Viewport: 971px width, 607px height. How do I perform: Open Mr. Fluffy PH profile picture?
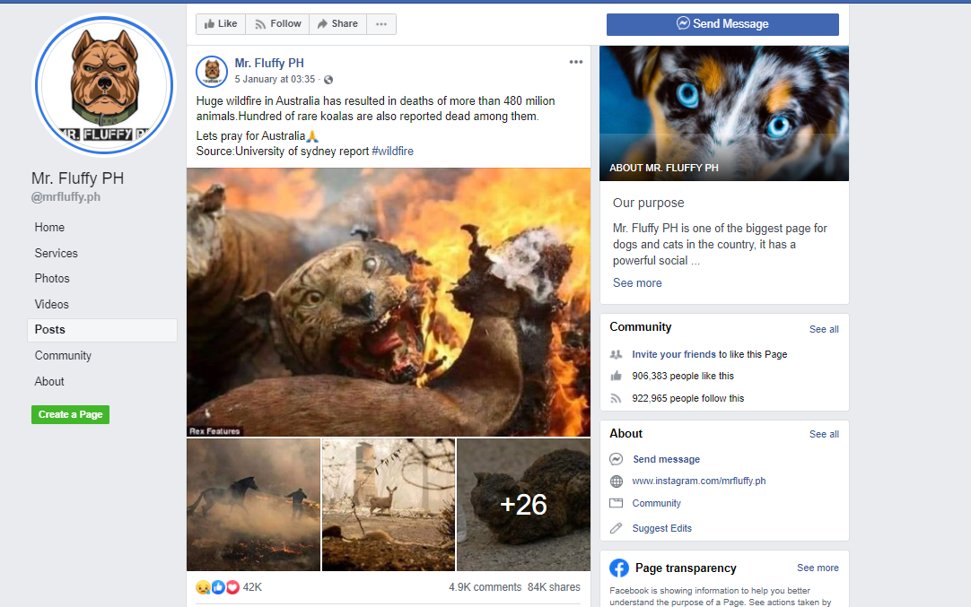coord(104,85)
